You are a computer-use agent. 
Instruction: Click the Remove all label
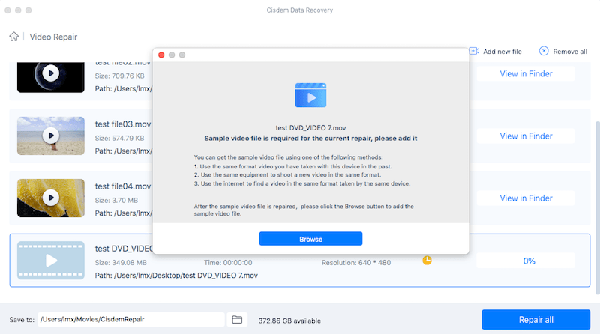pyautogui.click(x=570, y=52)
